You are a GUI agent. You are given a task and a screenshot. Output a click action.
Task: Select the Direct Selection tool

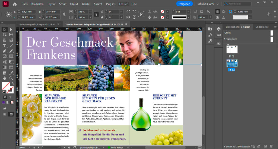(11, 30)
